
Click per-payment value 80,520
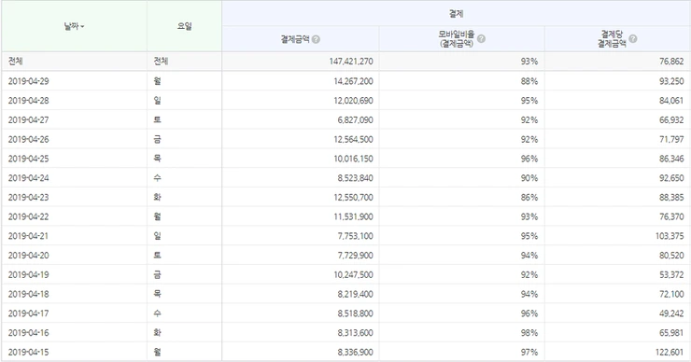click(x=671, y=256)
